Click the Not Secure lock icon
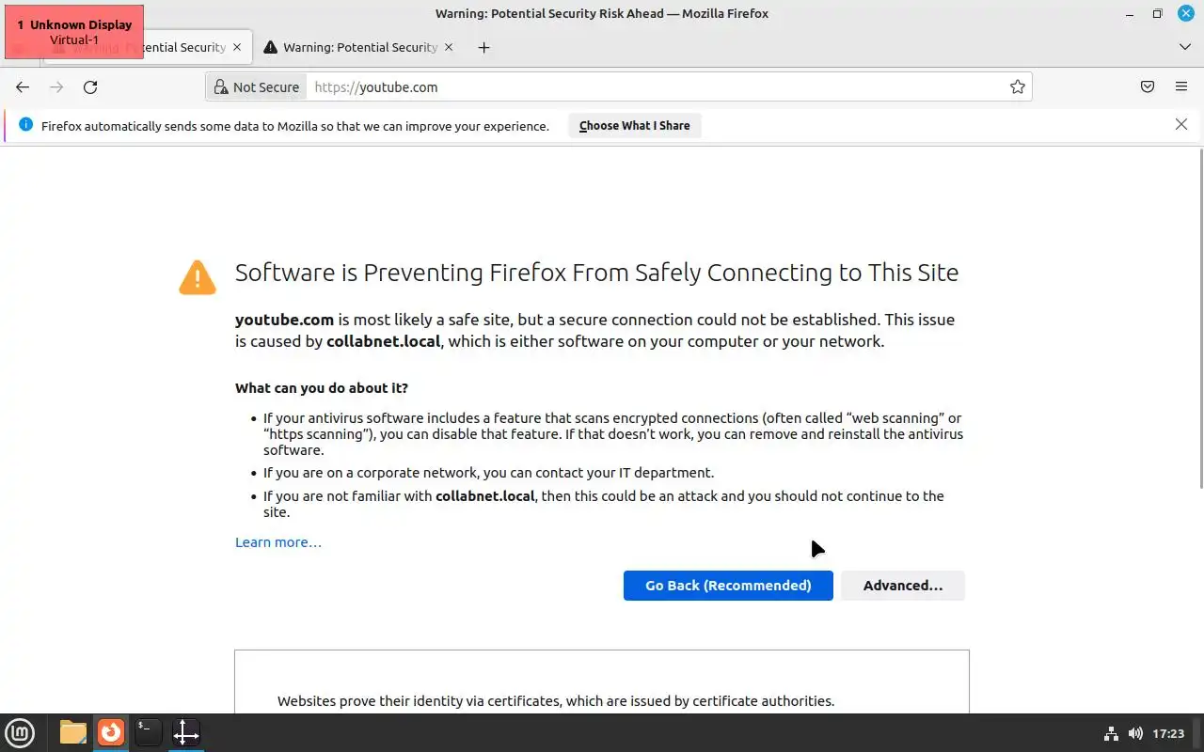This screenshot has height=752, width=1204. (x=221, y=87)
